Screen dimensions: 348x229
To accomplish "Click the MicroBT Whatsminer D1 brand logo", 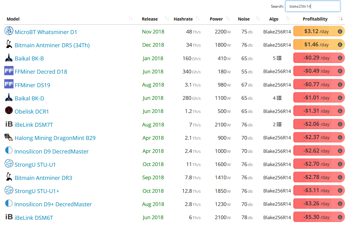I will tap(9, 31).
